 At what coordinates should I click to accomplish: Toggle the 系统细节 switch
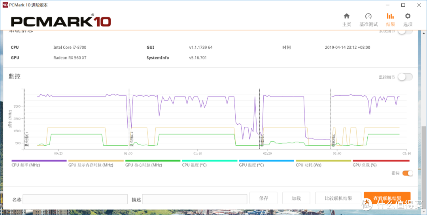[405, 31]
